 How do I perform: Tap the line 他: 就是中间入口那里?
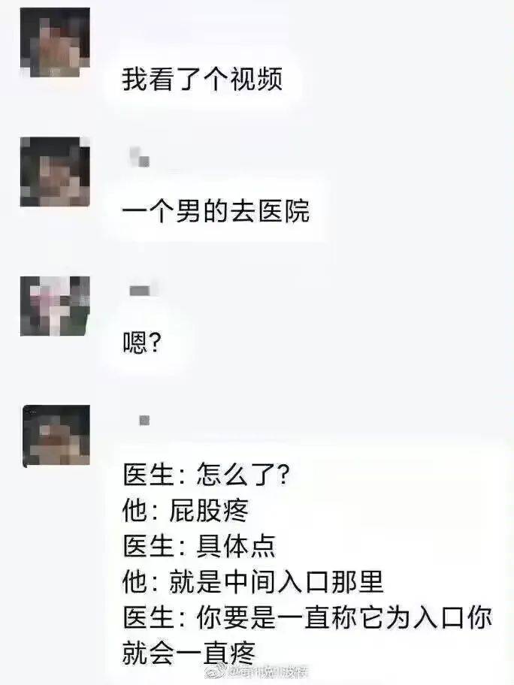pyautogui.click(x=252, y=582)
